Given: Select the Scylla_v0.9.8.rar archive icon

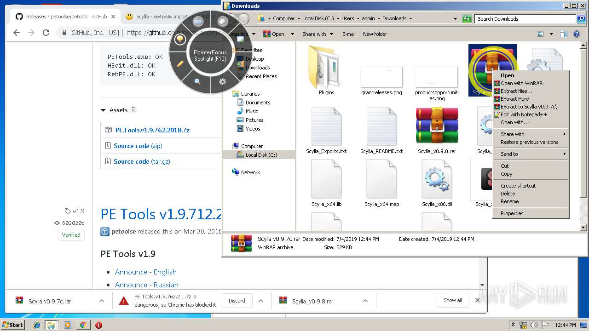Looking at the screenshot, I should [437, 126].
